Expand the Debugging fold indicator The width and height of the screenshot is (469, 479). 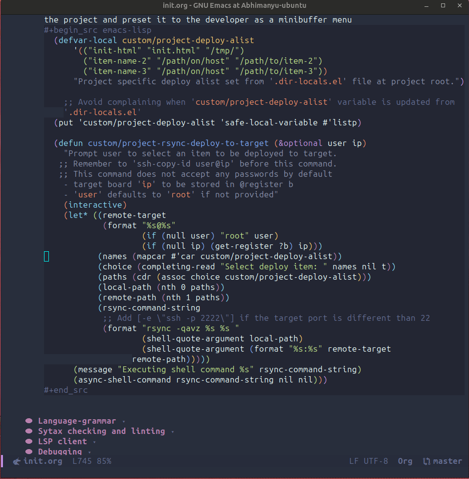coord(89,452)
